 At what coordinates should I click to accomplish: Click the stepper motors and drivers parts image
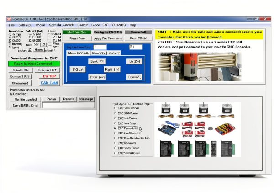[x=197, y=129]
